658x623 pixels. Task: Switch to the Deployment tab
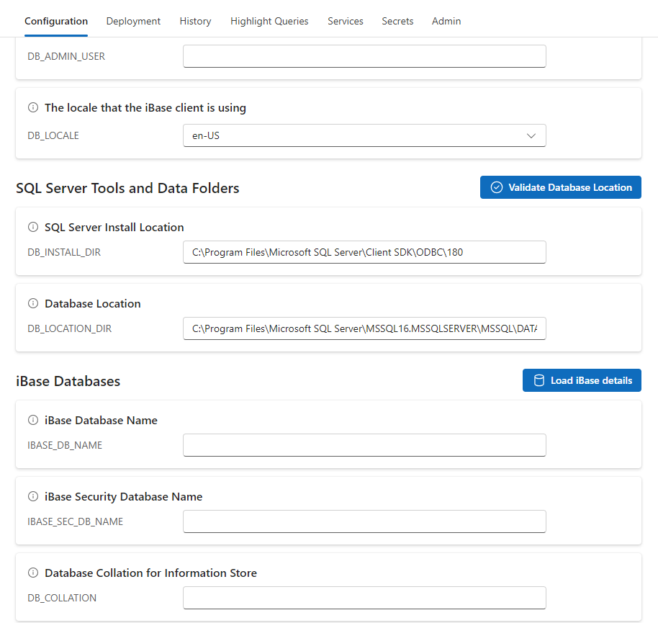pyautogui.click(x=133, y=21)
